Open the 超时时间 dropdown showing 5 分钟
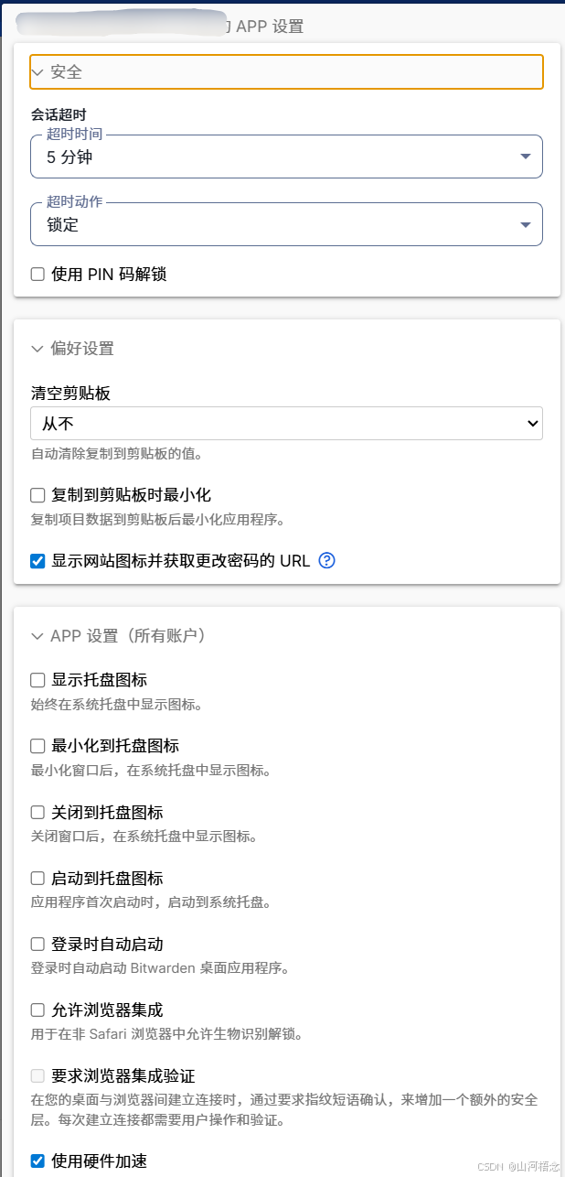The image size is (565, 1177). point(286,157)
